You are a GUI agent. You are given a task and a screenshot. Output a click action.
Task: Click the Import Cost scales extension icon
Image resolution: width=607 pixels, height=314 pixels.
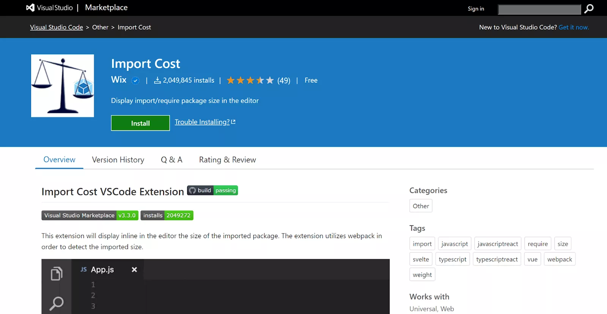click(x=63, y=86)
